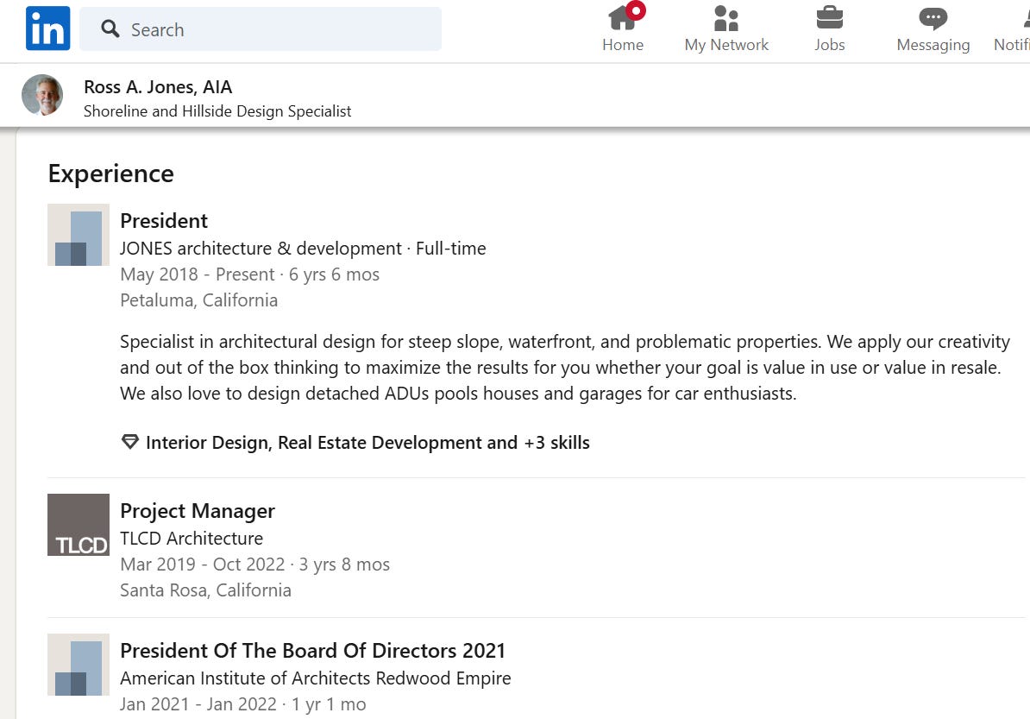Focus the Search input field

pos(261,29)
